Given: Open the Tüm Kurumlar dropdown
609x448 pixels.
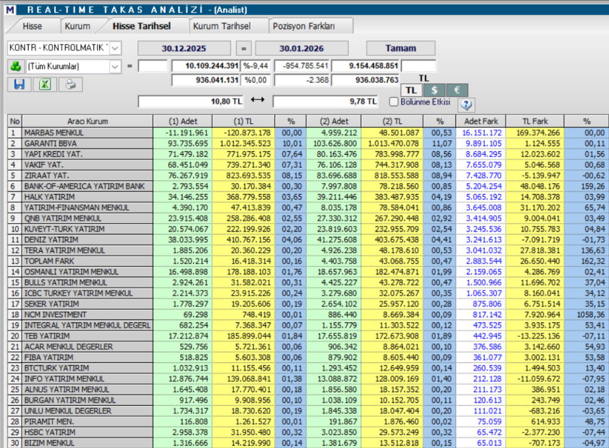Looking at the screenshot, I should coord(71,67).
